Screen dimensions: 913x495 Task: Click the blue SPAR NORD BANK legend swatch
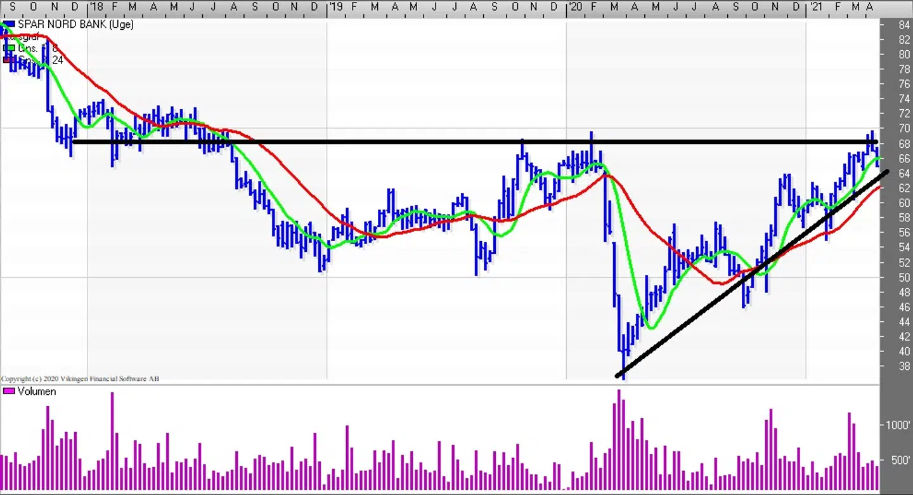pyautogui.click(x=9, y=25)
